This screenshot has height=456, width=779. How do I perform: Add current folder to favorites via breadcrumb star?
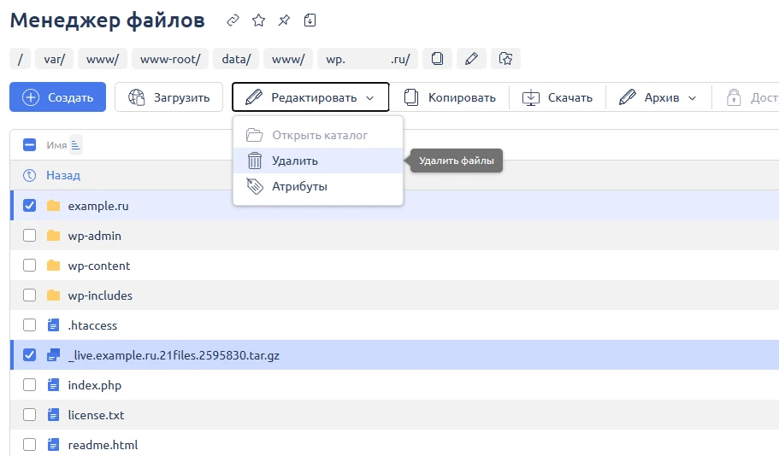pos(505,59)
